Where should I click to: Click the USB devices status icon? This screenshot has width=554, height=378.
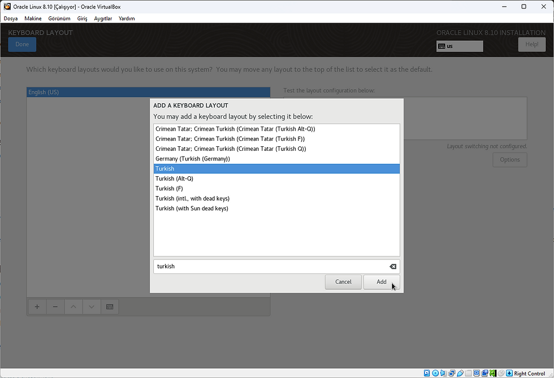click(460, 373)
